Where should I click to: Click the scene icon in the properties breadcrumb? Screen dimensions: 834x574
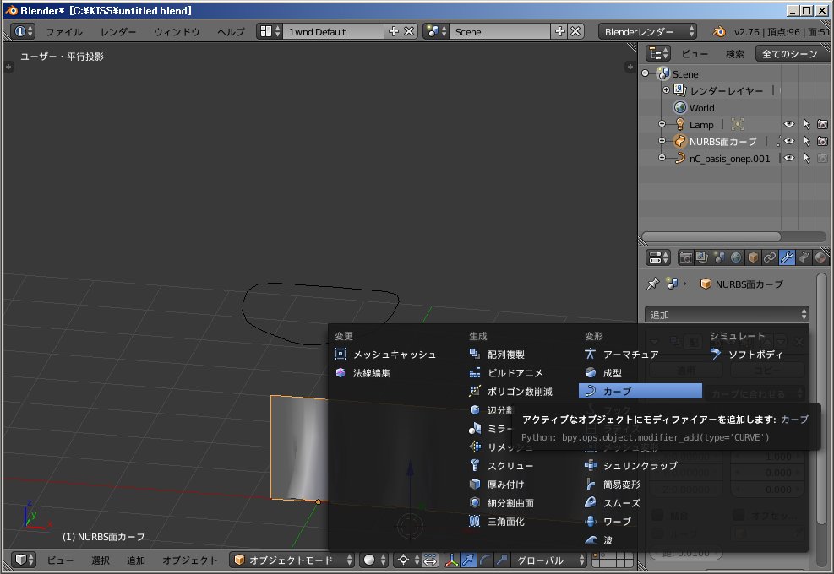[673, 284]
